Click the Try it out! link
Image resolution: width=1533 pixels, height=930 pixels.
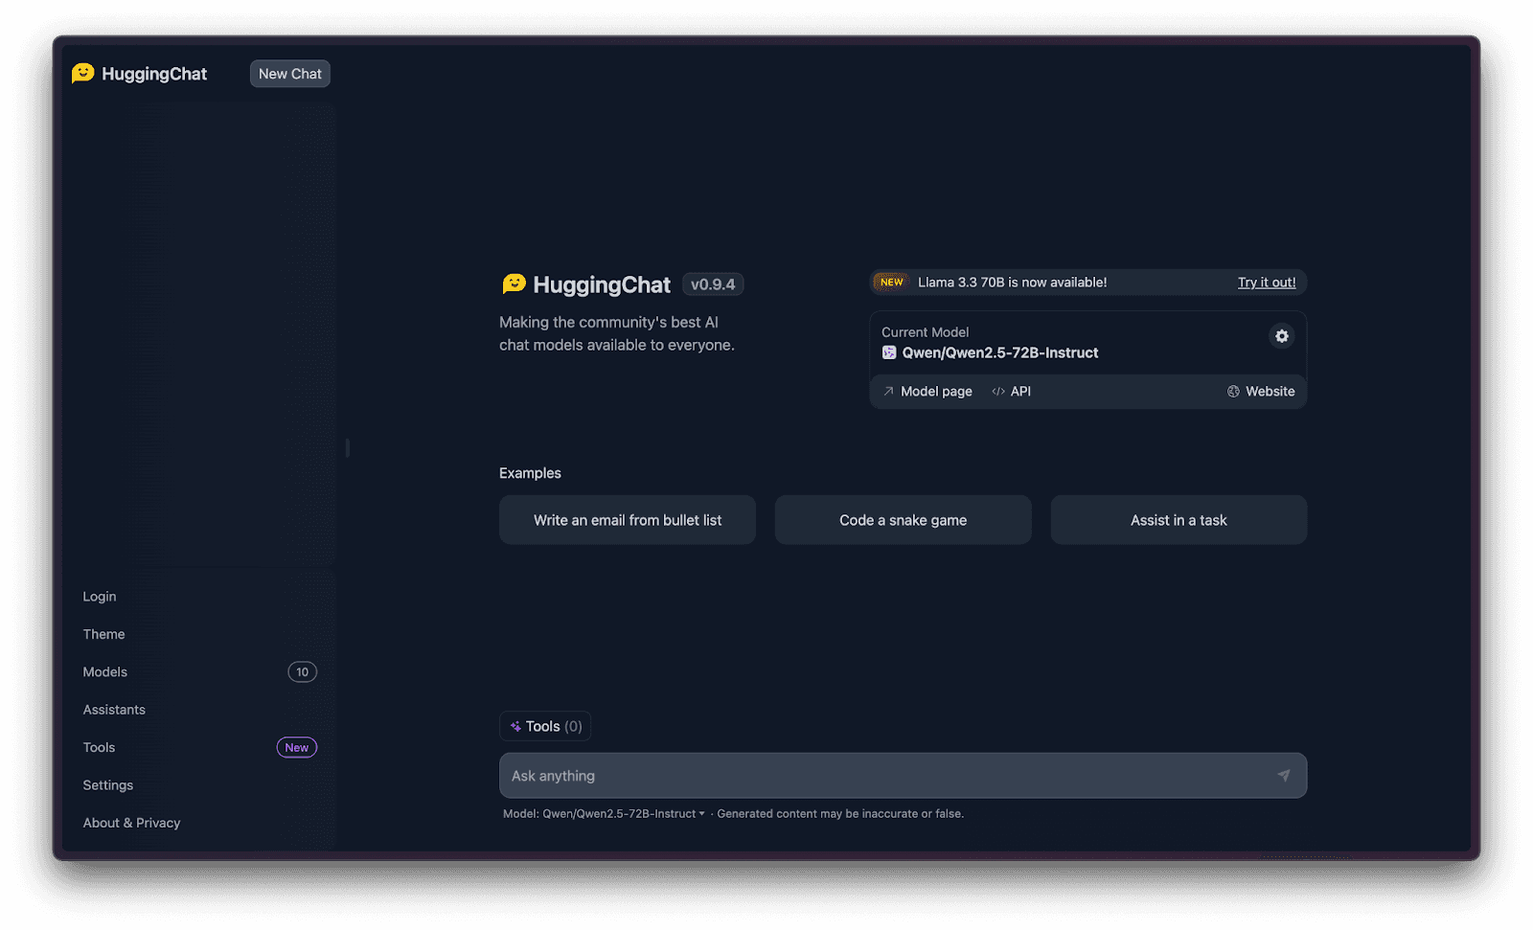pyautogui.click(x=1267, y=283)
